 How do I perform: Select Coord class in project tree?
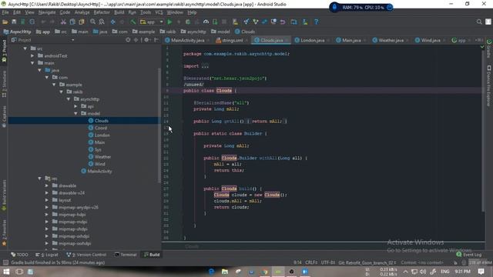101,128
